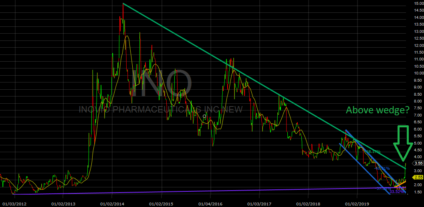Viewport: 424px width, 207px height.
Task: Click the 12.50 price axis label
Action: tap(418, 38)
